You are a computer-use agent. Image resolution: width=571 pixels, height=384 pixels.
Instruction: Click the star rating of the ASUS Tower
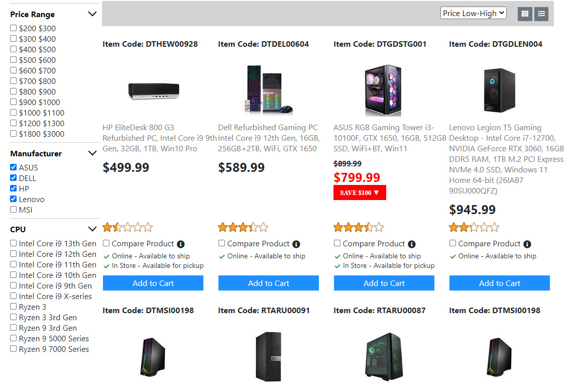pyautogui.click(x=359, y=228)
